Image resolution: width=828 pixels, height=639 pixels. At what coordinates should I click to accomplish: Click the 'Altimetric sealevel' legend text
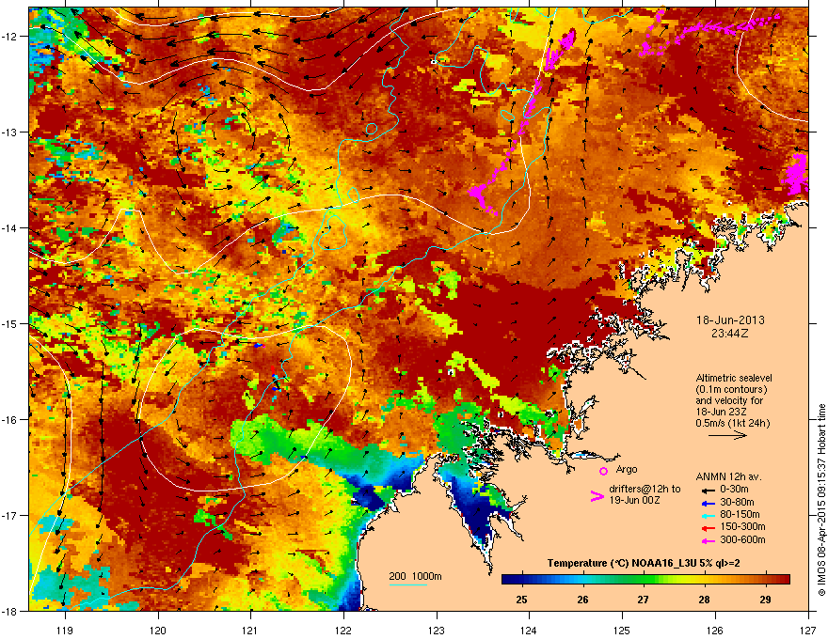[x=734, y=378]
